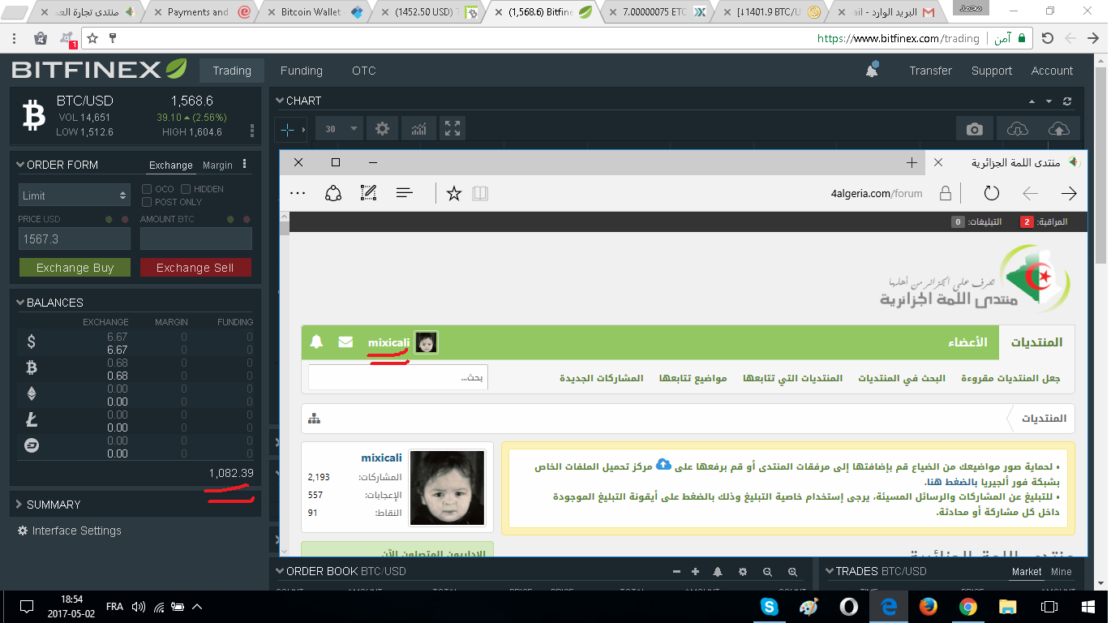Click the forum alerts bell icon
Screen dimensions: 1111x623
[x=316, y=342]
